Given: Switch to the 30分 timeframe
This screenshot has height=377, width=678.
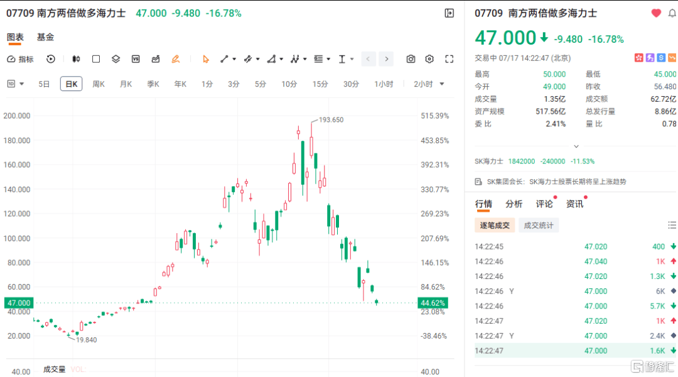Looking at the screenshot, I should click(351, 84).
